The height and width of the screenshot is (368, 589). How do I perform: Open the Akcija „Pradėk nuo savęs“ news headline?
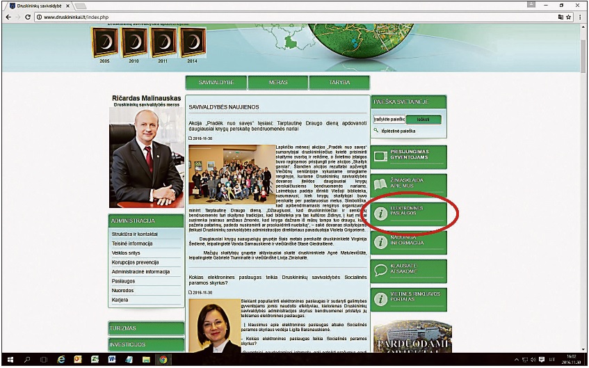[277, 126]
